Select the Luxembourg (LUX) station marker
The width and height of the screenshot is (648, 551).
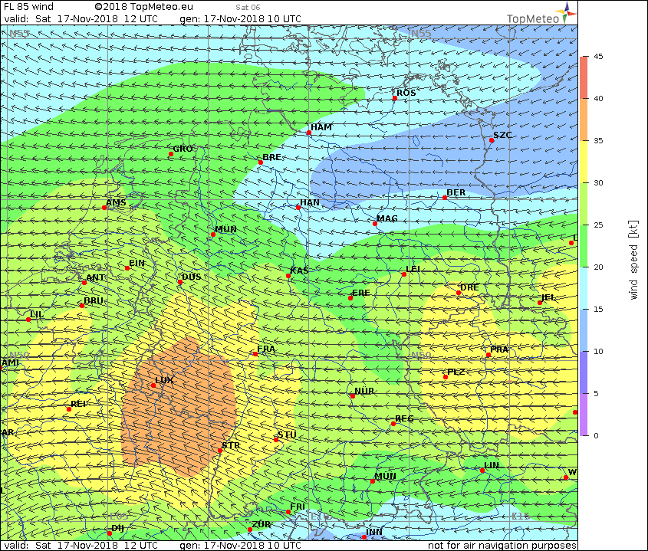tap(153, 385)
